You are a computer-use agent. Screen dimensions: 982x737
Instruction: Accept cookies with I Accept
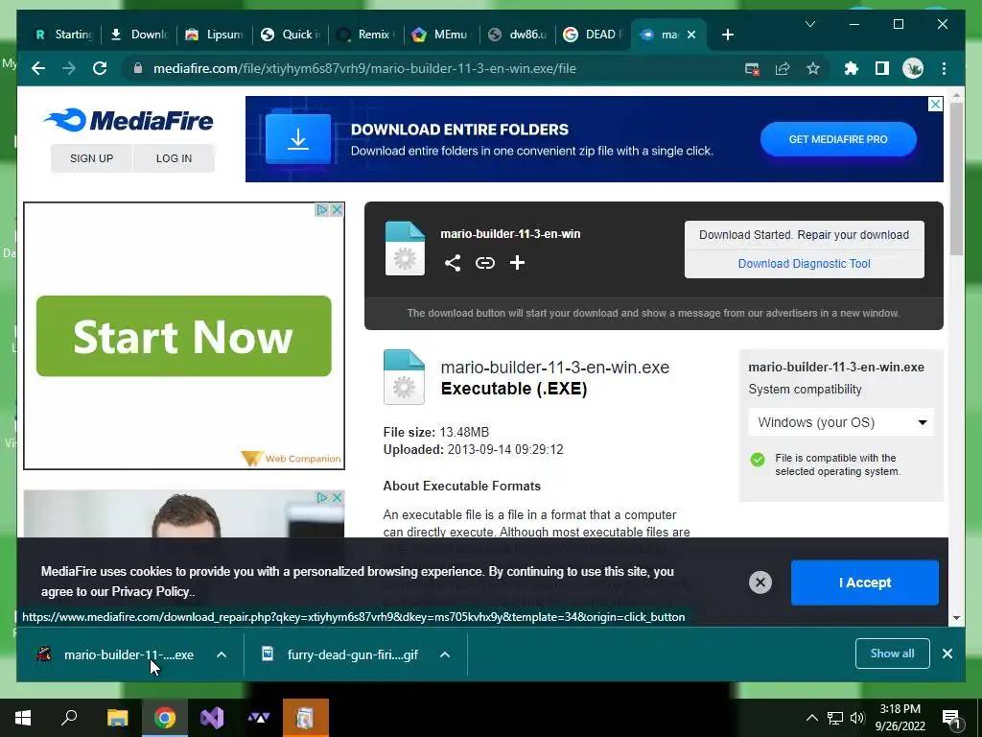864,582
